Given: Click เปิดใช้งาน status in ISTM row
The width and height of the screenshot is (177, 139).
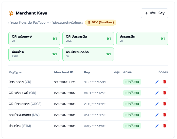Looking at the screenshot, I should pos(132,126).
